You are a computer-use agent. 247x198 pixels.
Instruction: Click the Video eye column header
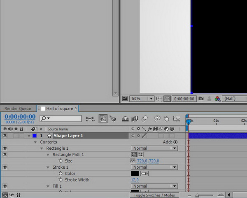[5, 129]
